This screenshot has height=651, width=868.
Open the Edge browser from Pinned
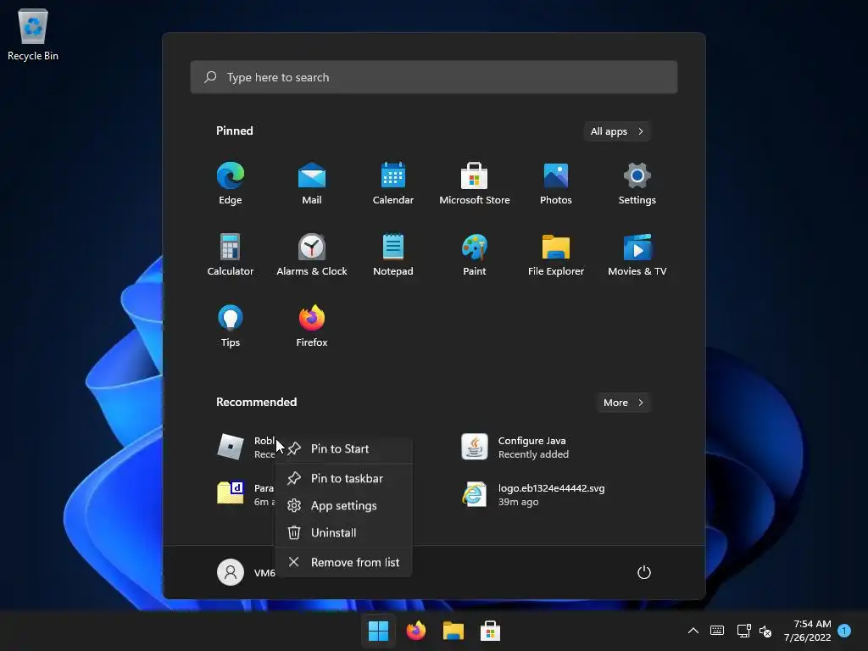pos(231,183)
